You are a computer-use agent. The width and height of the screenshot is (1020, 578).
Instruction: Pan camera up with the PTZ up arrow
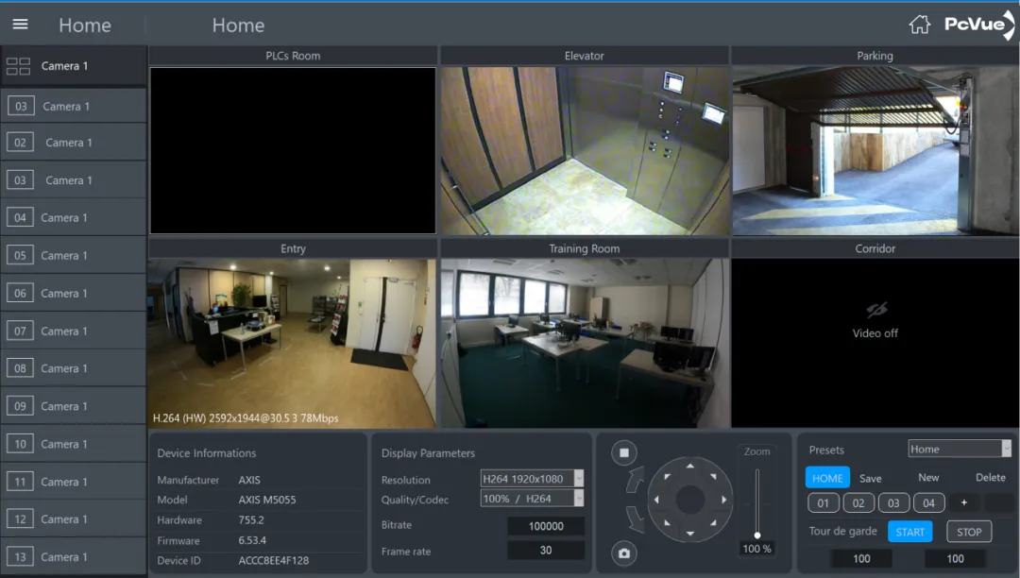[690, 466]
